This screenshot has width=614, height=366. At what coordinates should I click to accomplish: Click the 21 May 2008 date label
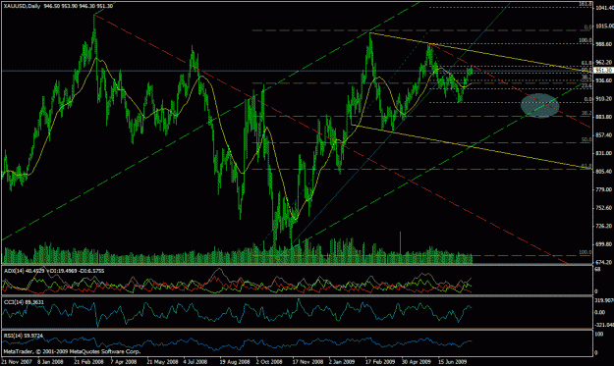pyautogui.click(x=162, y=362)
